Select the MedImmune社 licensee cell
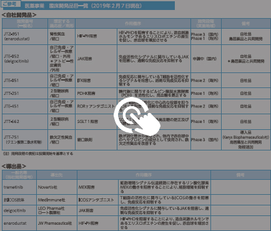 tap(57, 200)
